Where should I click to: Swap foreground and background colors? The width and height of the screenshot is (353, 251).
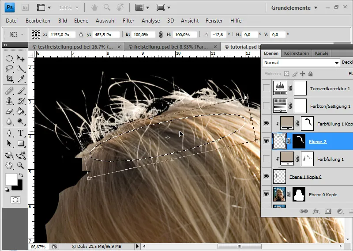point(21,175)
